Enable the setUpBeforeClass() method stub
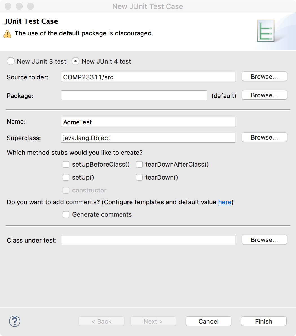Image resolution: width=296 pixels, height=336 pixels. click(66, 165)
